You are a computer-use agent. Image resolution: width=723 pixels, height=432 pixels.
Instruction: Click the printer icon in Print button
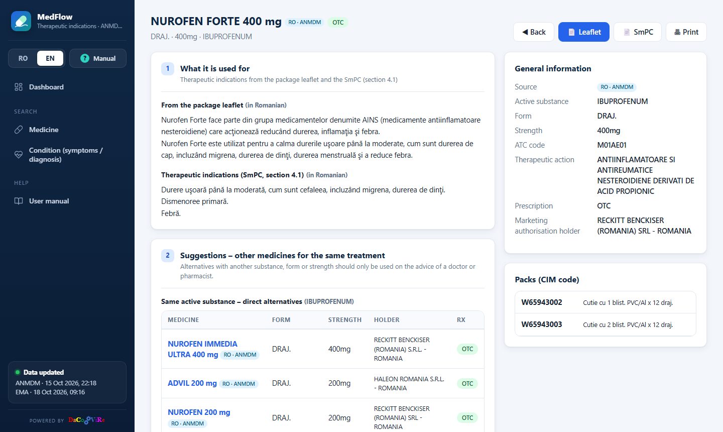[677, 32]
